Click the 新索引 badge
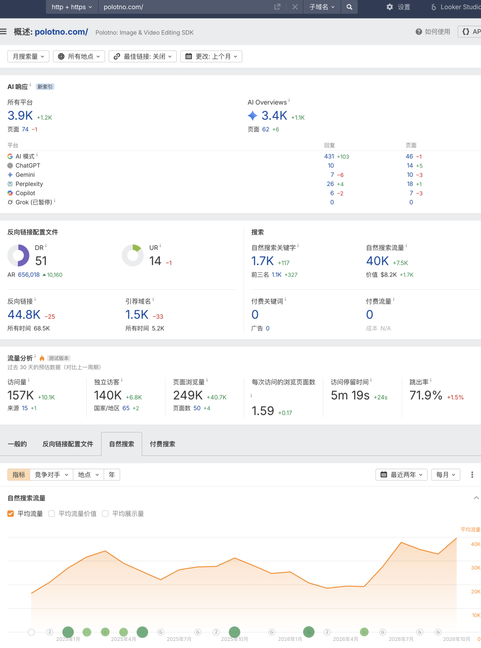This screenshot has height=648, width=481. pos(45,87)
